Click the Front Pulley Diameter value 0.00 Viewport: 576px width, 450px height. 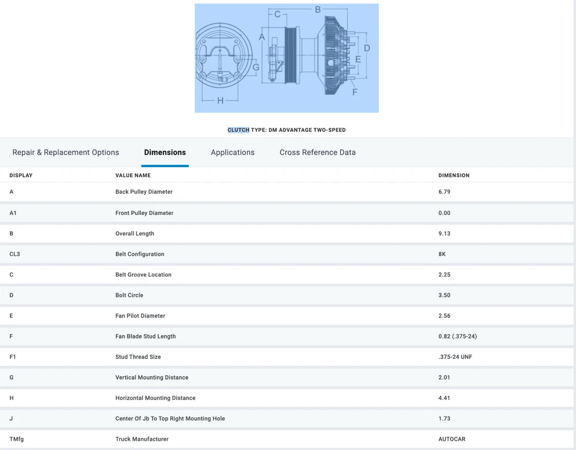pyautogui.click(x=444, y=213)
